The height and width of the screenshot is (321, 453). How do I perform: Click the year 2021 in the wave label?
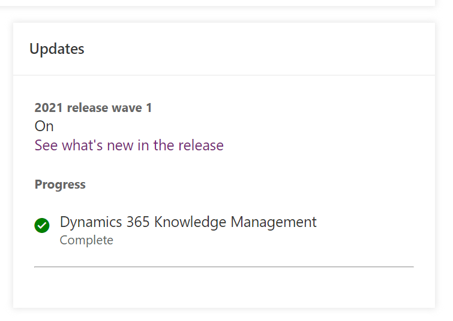click(x=49, y=108)
